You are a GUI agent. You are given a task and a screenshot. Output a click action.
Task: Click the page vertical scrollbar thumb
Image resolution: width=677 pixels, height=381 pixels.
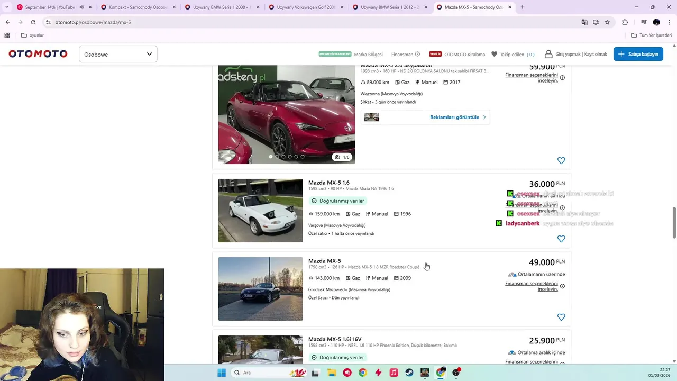pyautogui.click(x=674, y=223)
